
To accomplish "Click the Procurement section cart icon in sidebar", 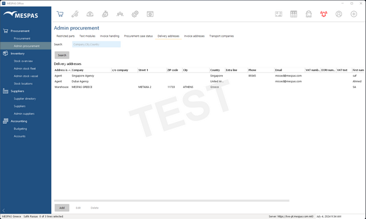I will point(6,31).
